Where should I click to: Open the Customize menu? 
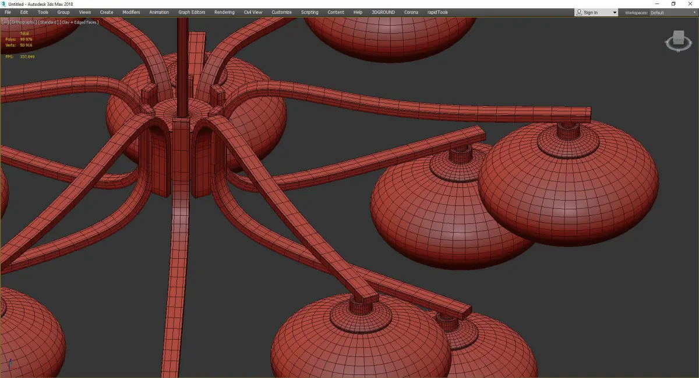[281, 12]
